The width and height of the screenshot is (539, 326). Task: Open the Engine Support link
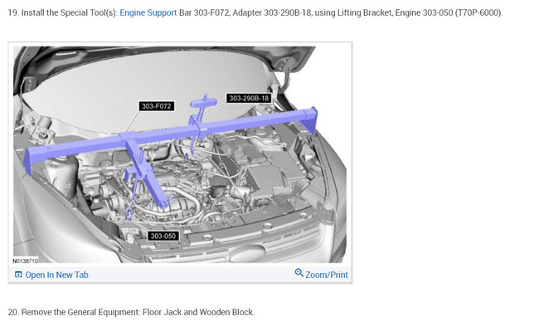[x=148, y=12]
